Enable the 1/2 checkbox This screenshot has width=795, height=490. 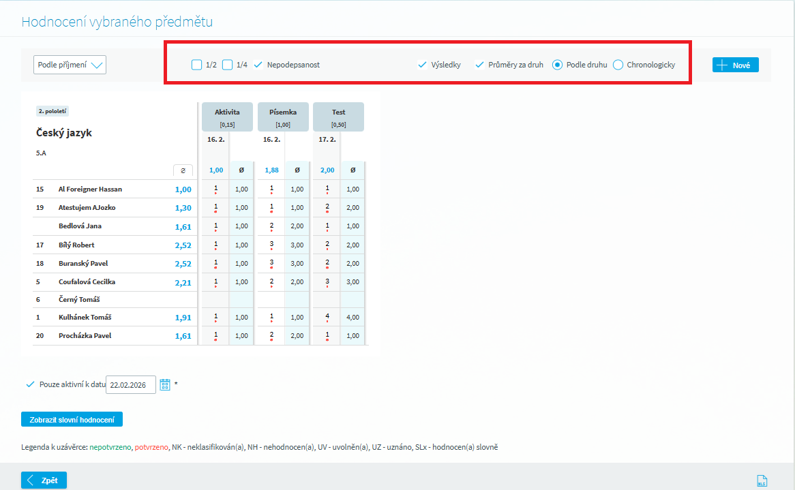tap(196, 65)
